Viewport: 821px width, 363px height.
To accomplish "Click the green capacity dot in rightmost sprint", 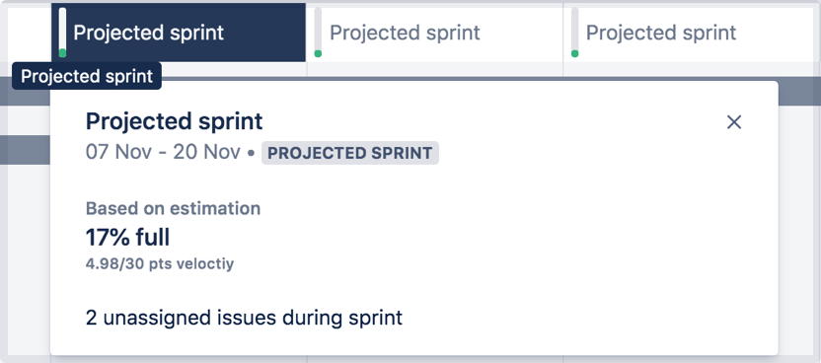I will point(574,53).
